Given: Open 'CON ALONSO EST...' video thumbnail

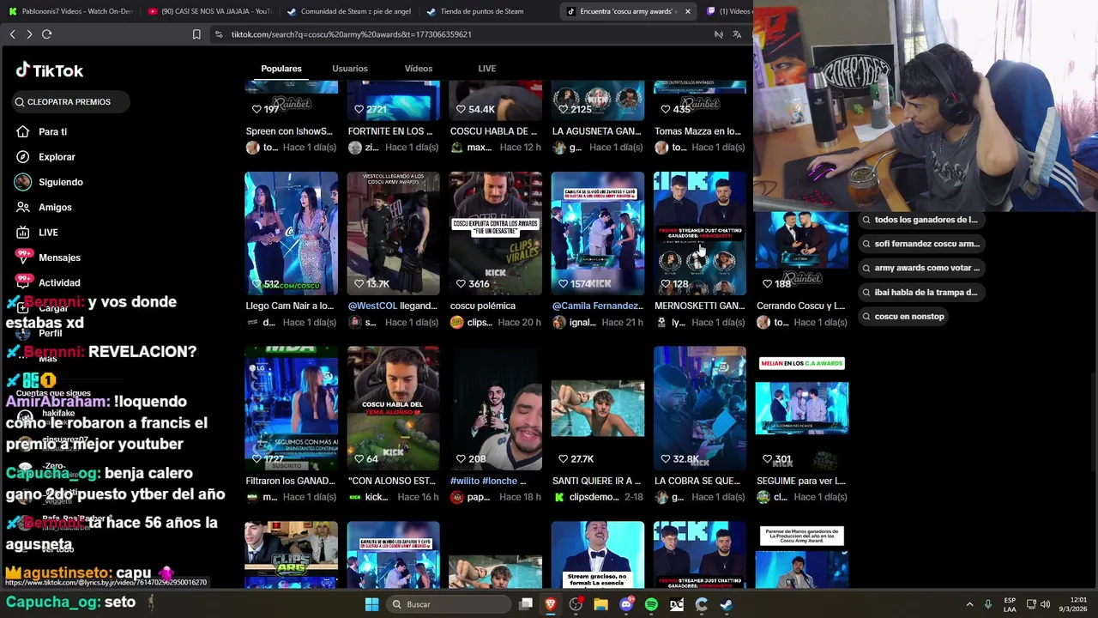Looking at the screenshot, I should pyautogui.click(x=393, y=409).
